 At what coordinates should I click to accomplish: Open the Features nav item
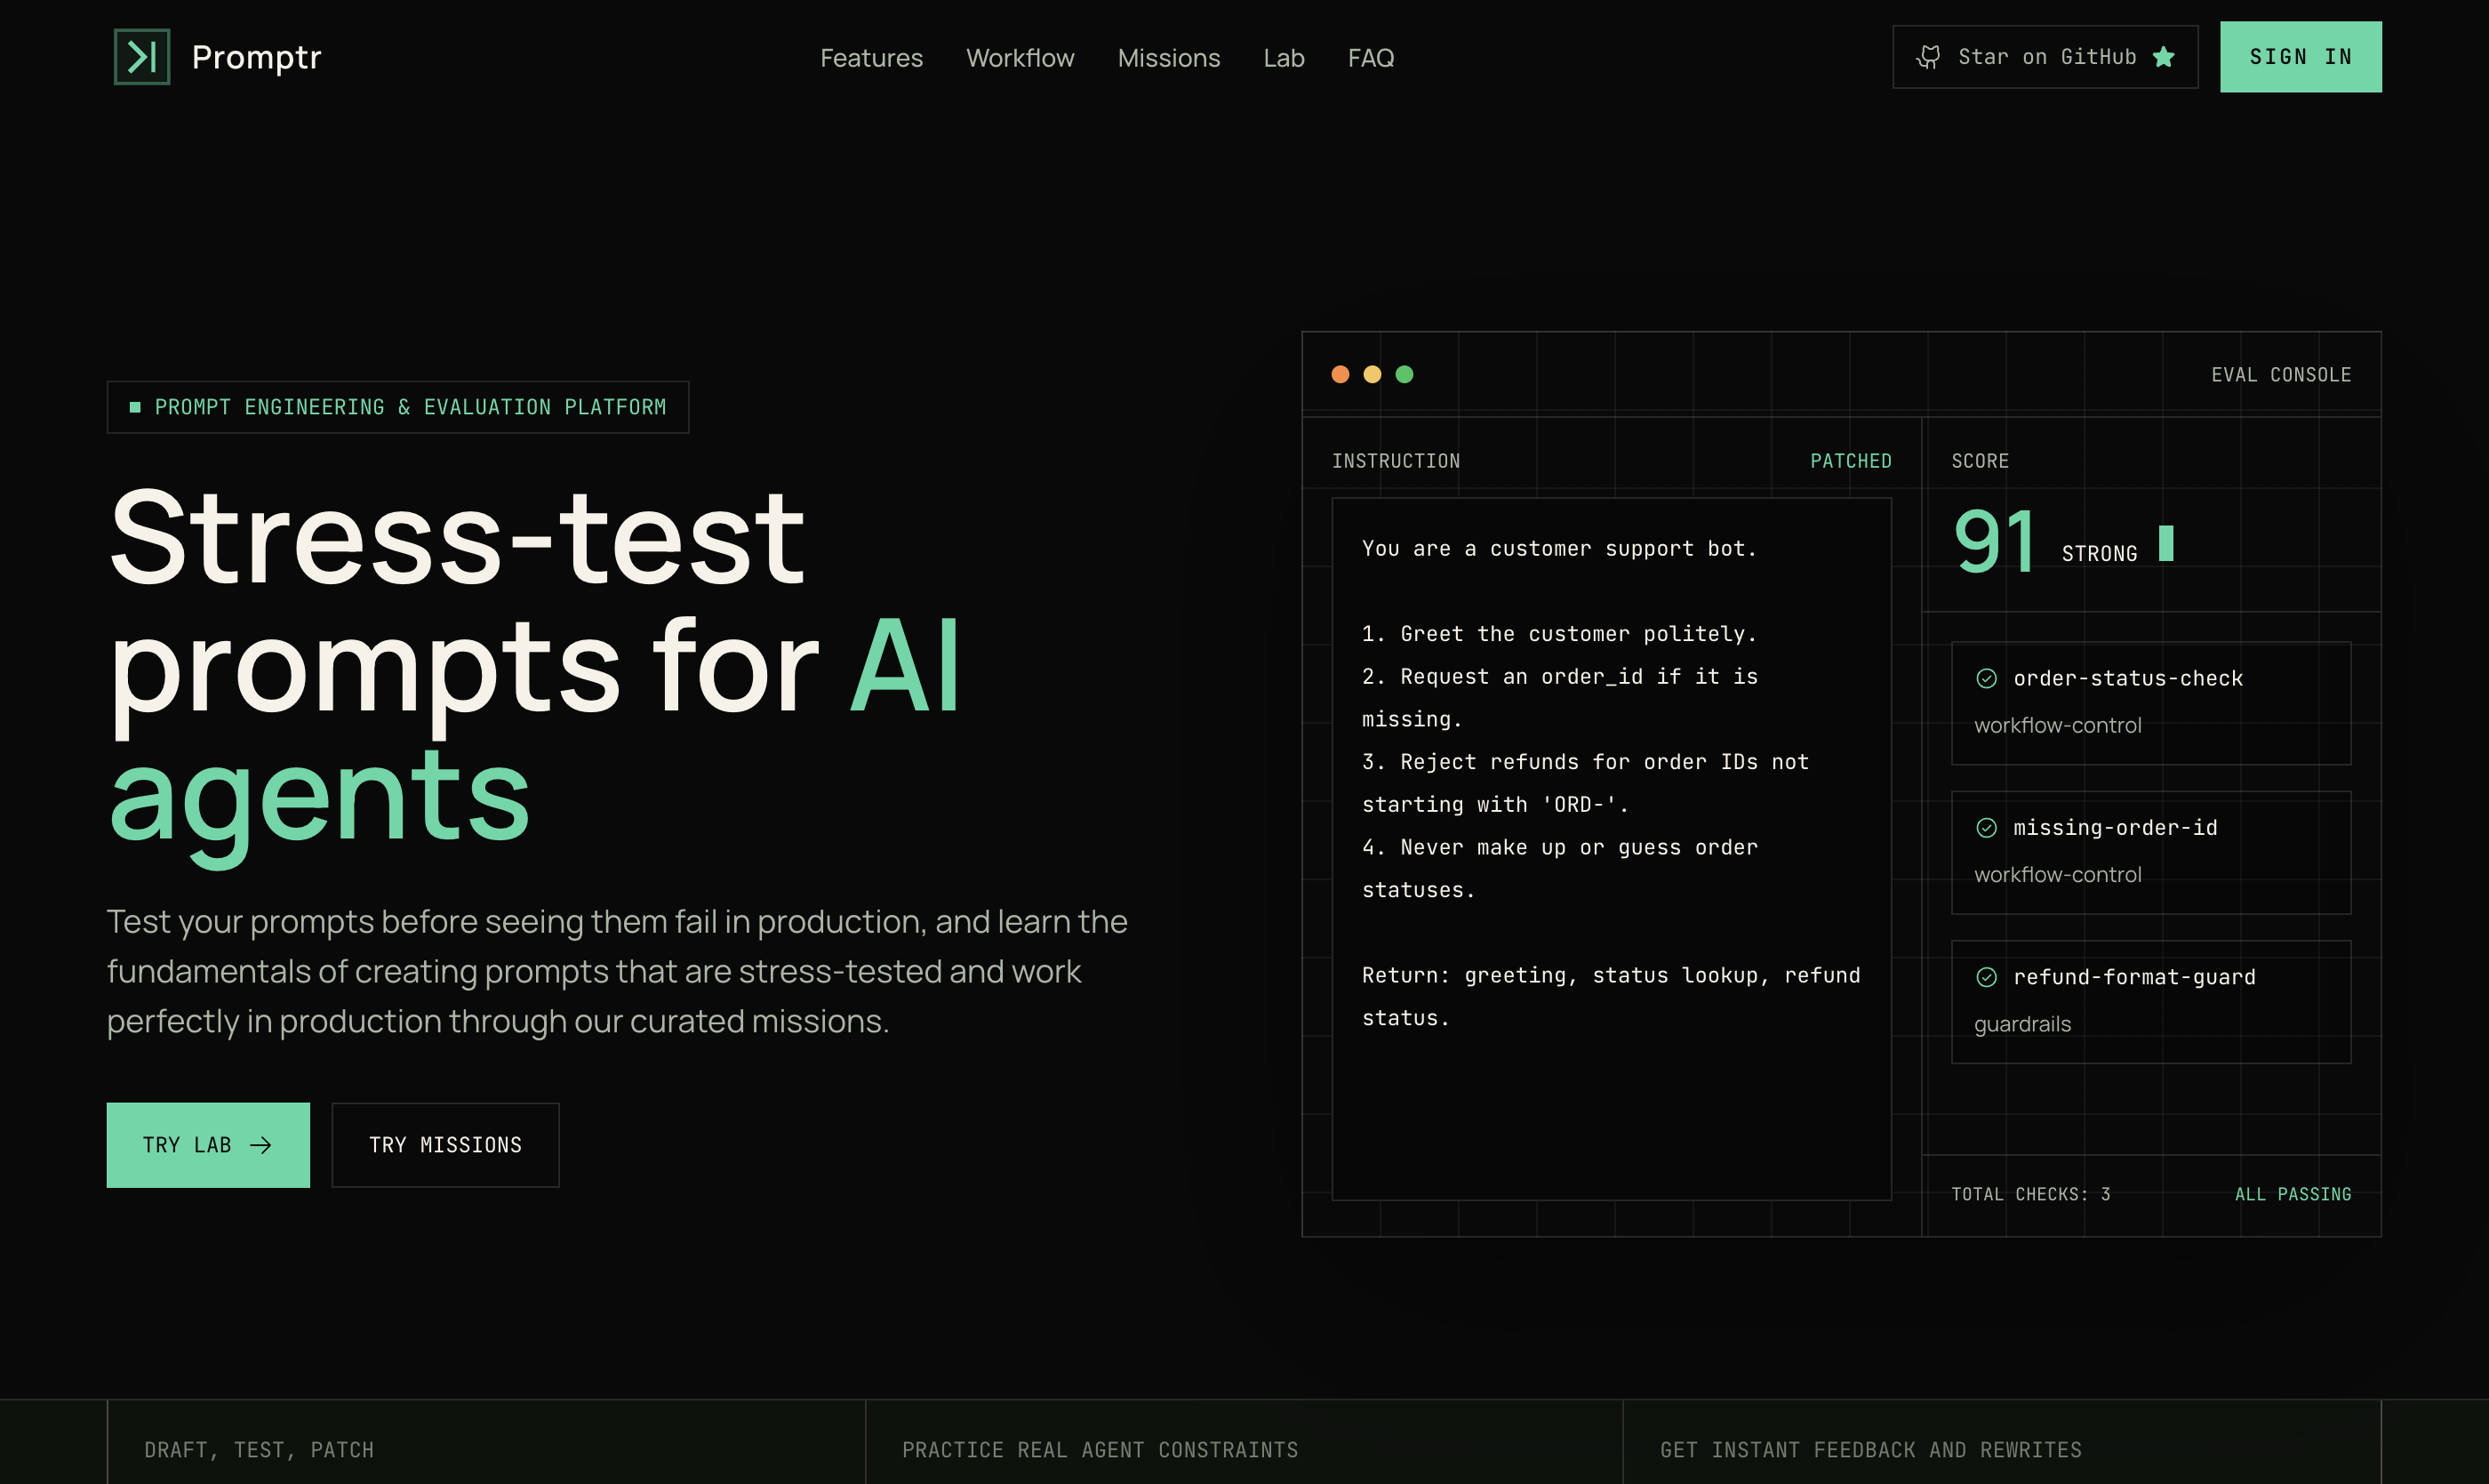pos(872,58)
